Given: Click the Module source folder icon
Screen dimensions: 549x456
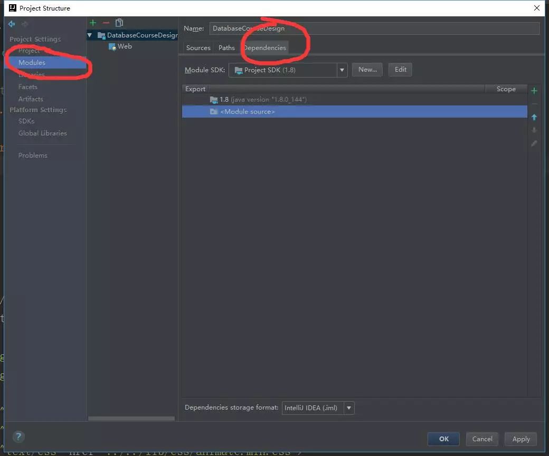Looking at the screenshot, I should [214, 112].
